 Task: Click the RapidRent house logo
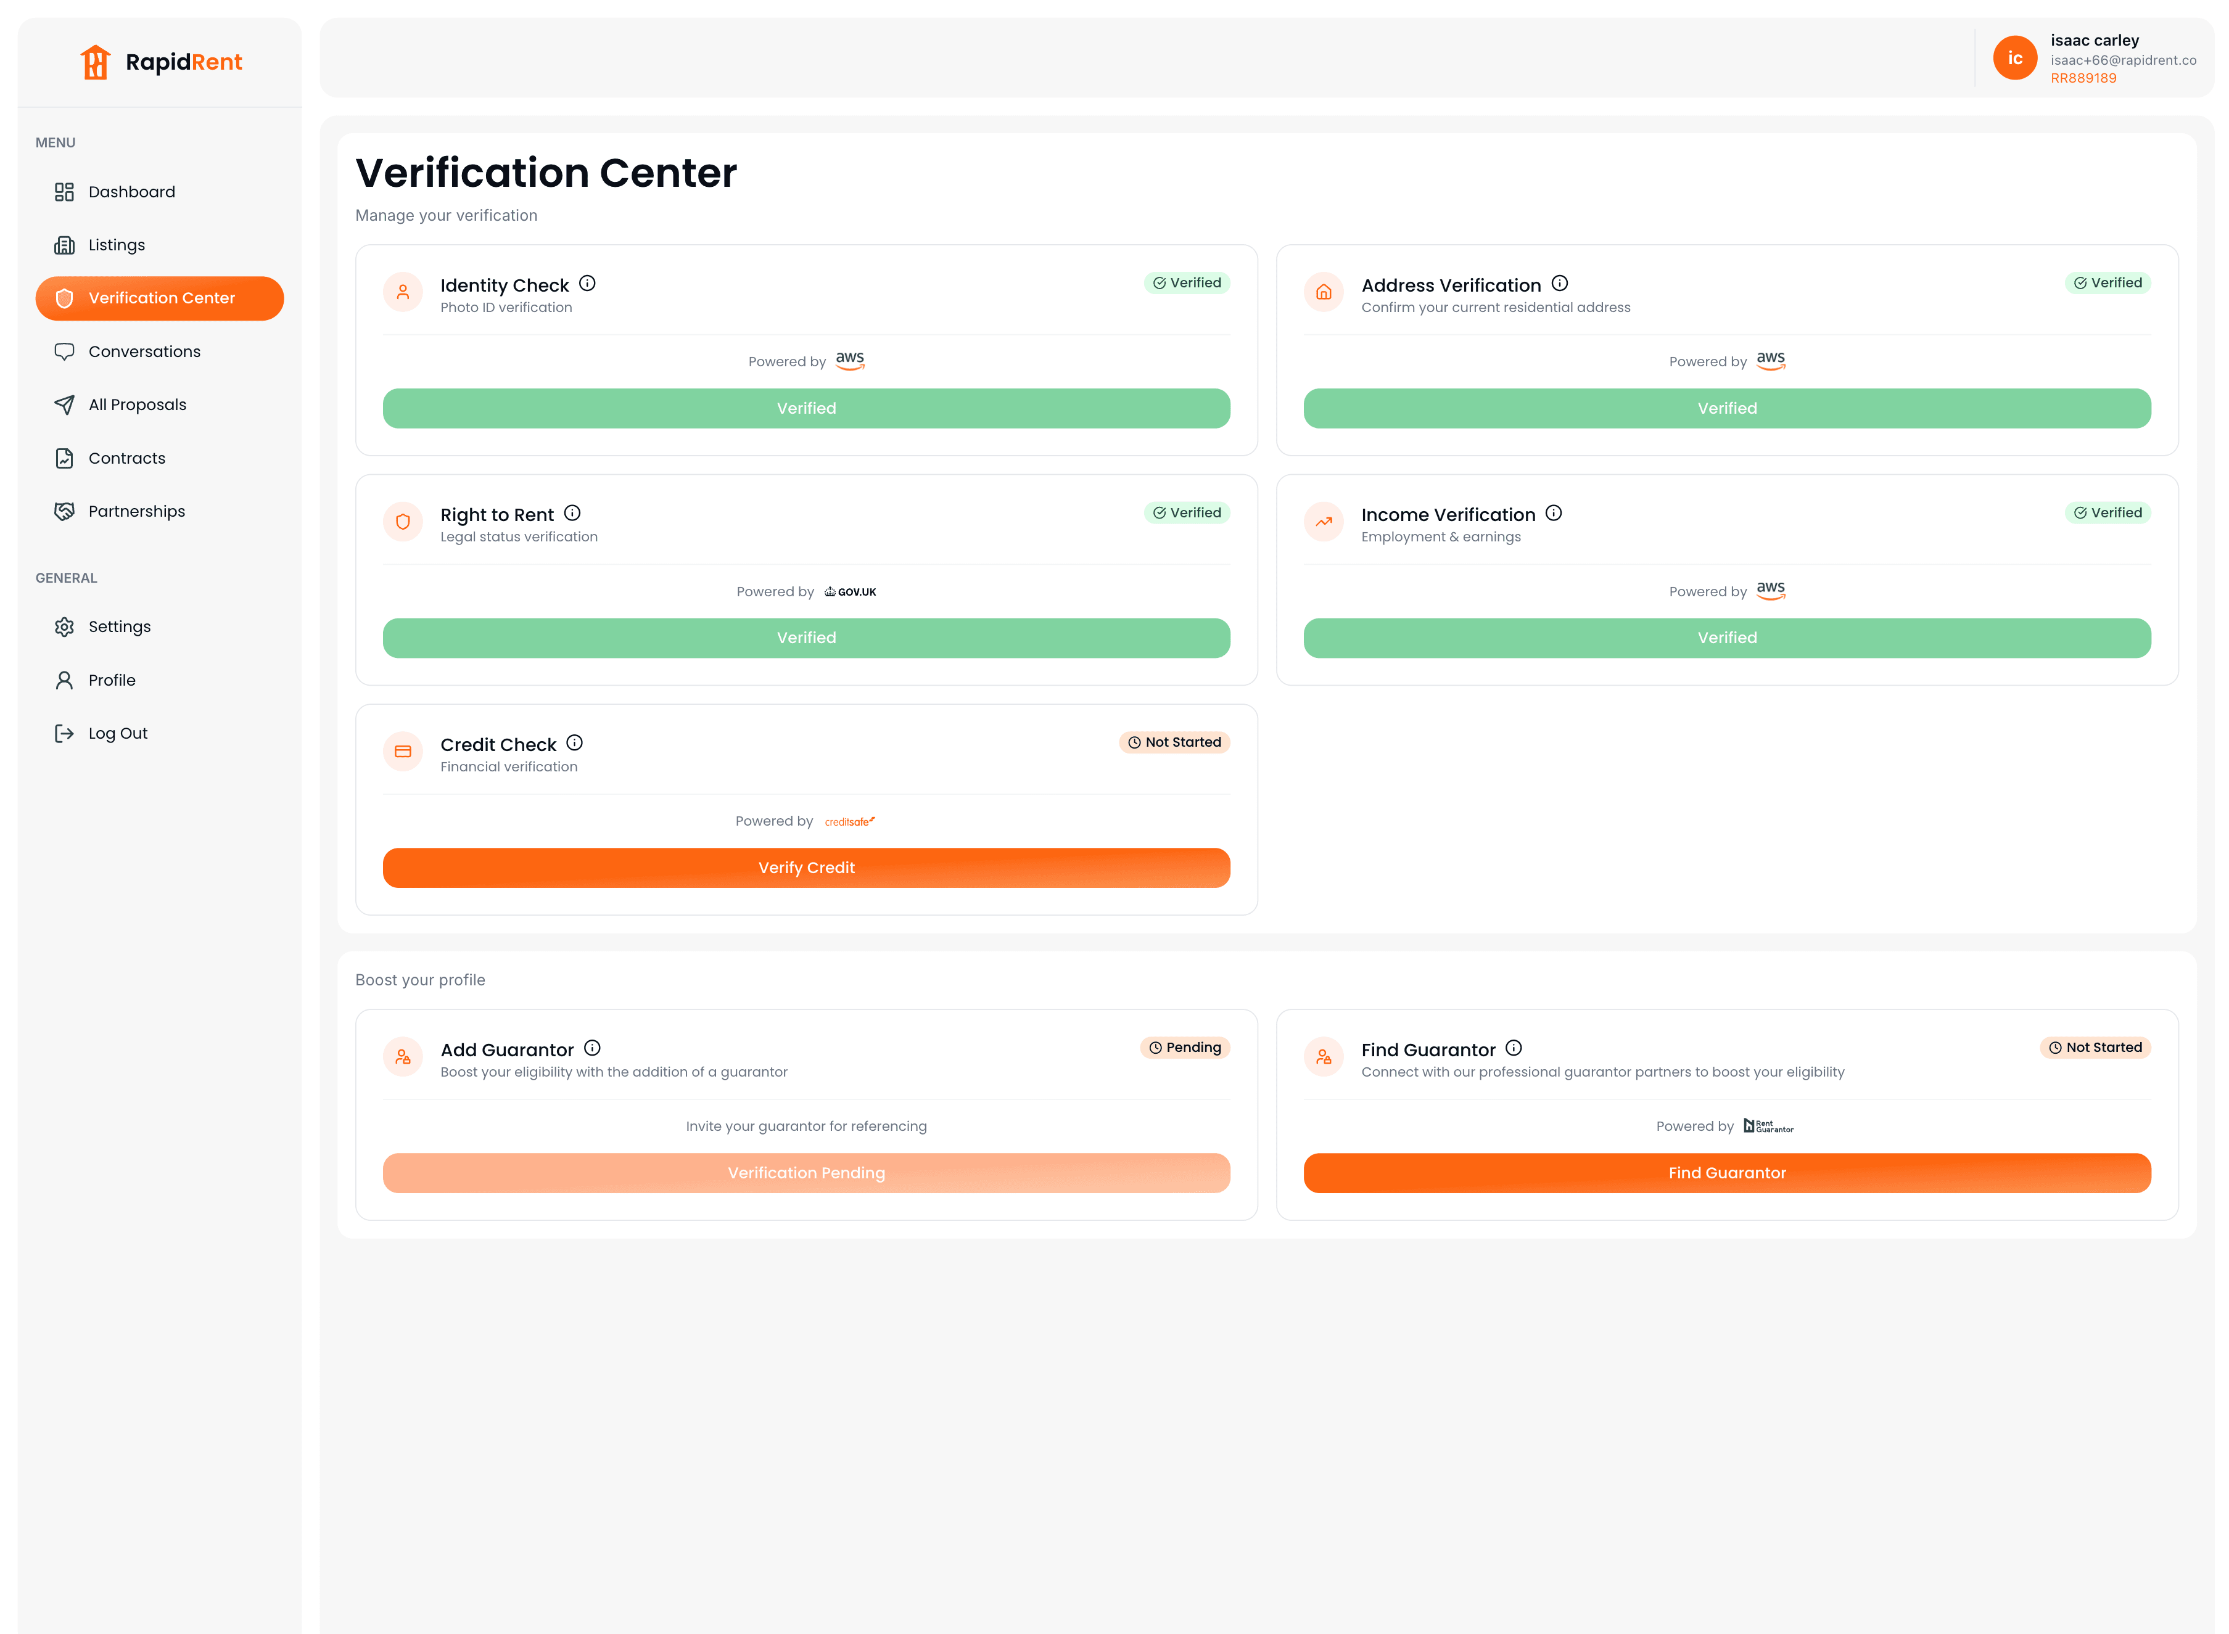95,61
